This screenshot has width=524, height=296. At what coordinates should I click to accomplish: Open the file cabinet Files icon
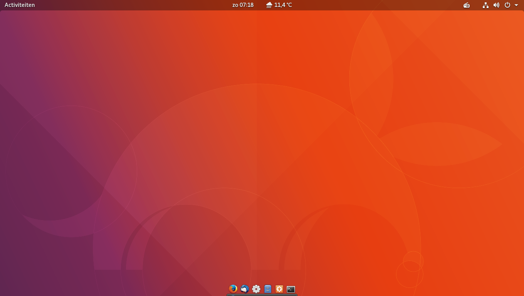(268, 289)
